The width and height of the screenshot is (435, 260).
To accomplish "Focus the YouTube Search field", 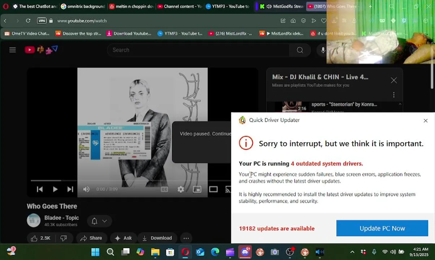I will pyautogui.click(x=199, y=50).
